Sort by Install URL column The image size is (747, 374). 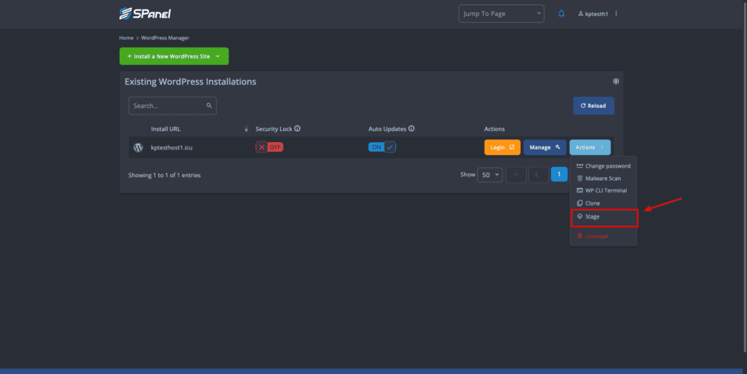pyautogui.click(x=247, y=129)
